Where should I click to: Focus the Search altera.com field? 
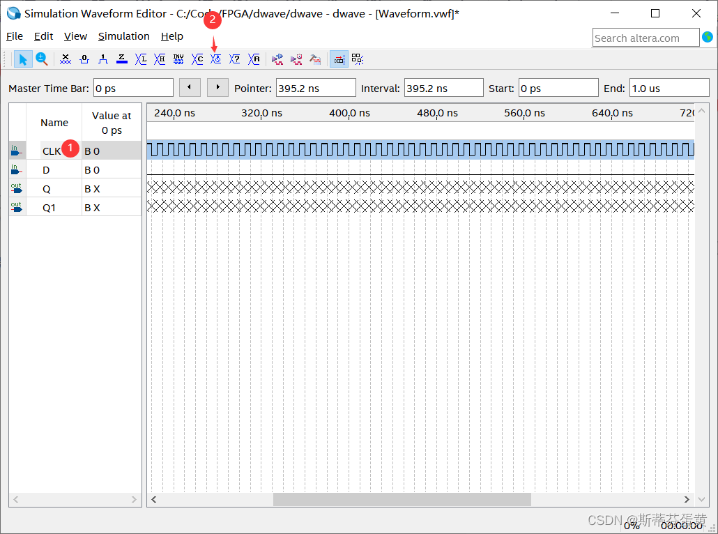(646, 38)
